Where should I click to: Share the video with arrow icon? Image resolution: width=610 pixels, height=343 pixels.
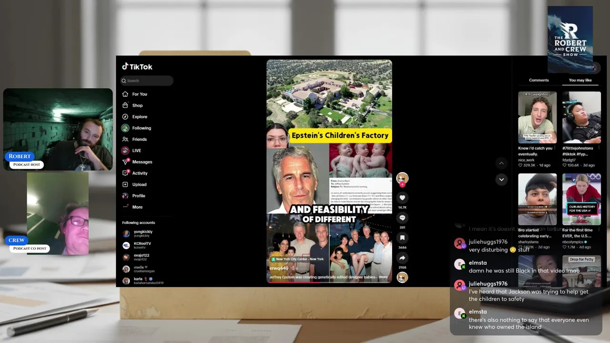click(x=402, y=258)
